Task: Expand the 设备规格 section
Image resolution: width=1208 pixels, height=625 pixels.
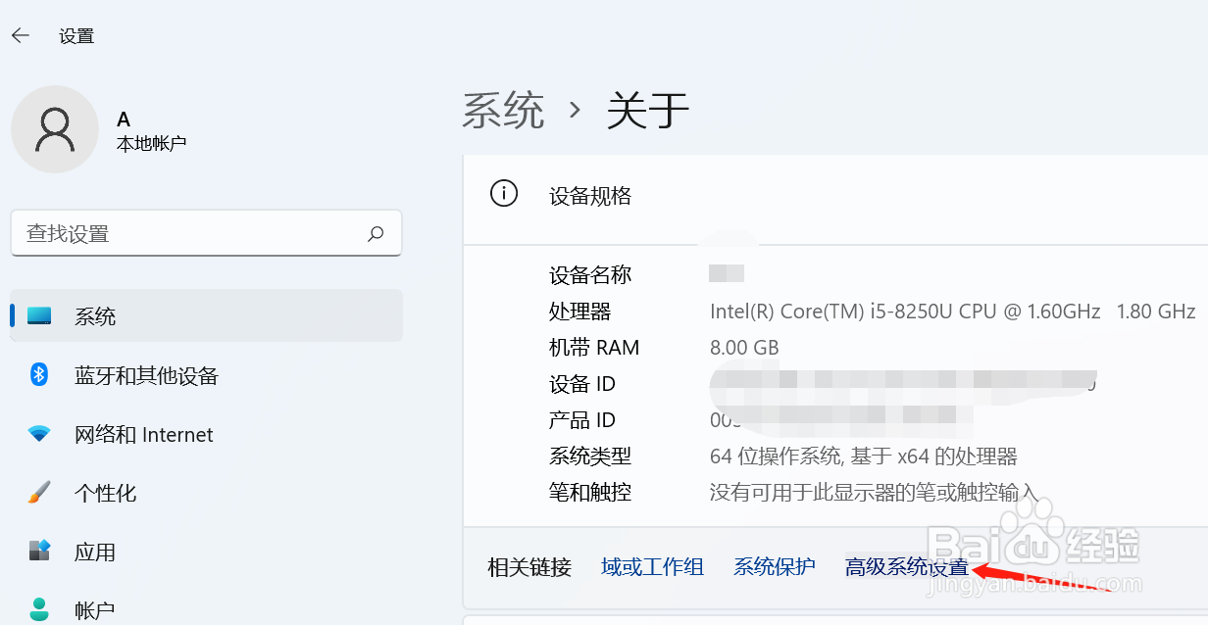Action: point(588,196)
